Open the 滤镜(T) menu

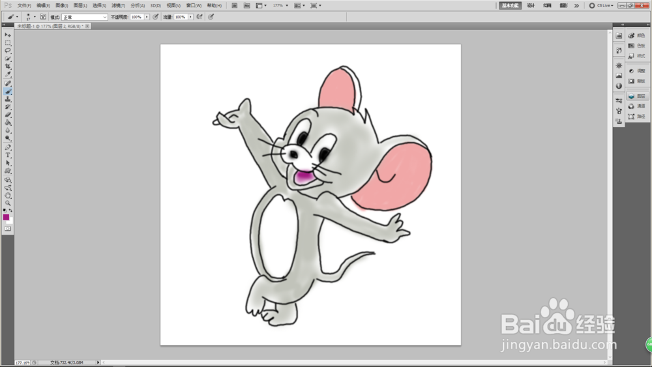tap(118, 5)
